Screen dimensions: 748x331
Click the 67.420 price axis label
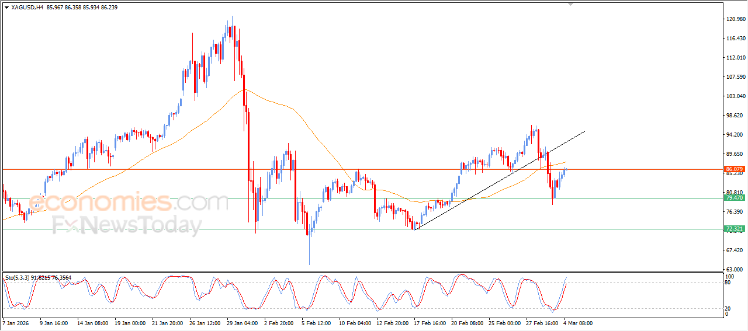[x=736, y=250]
